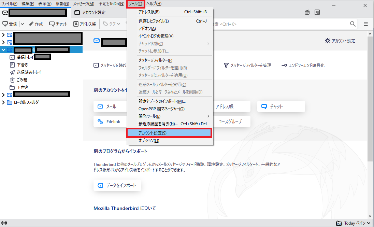Click メッセージフィルターを管理
The width and height of the screenshot is (374, 227).
click(x=247, y=65)
